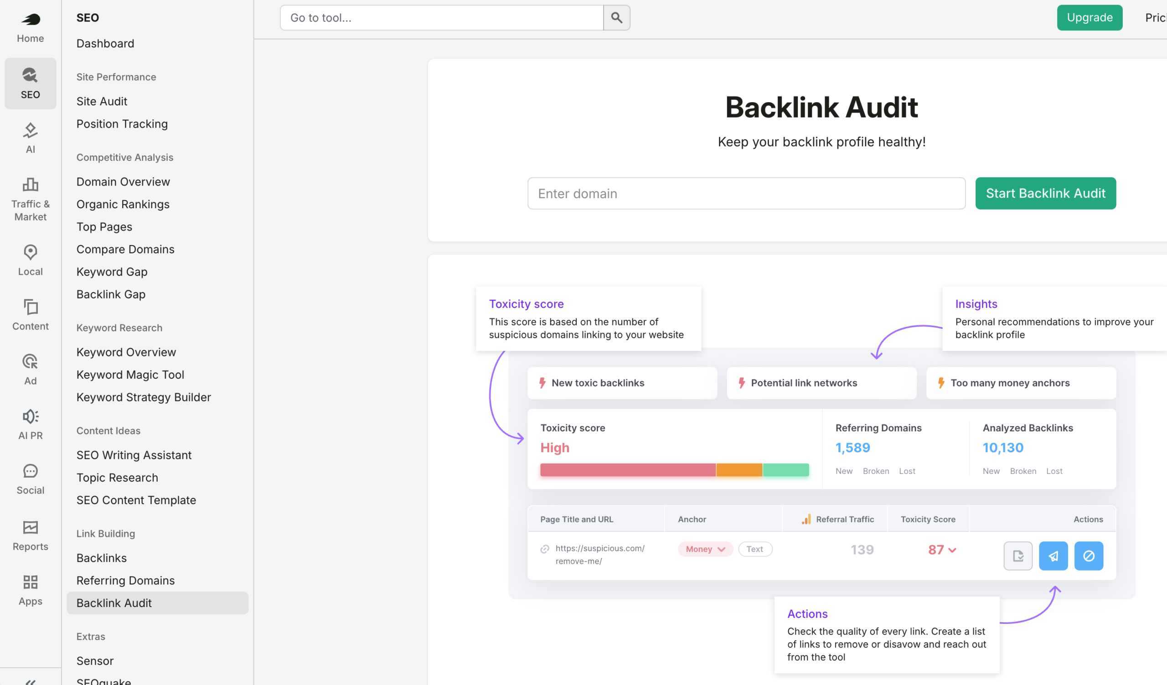This screenshot has width=1167, height=685.
Task: Collapse the sidebar with double-chevron icon
Action: (31, 681)
